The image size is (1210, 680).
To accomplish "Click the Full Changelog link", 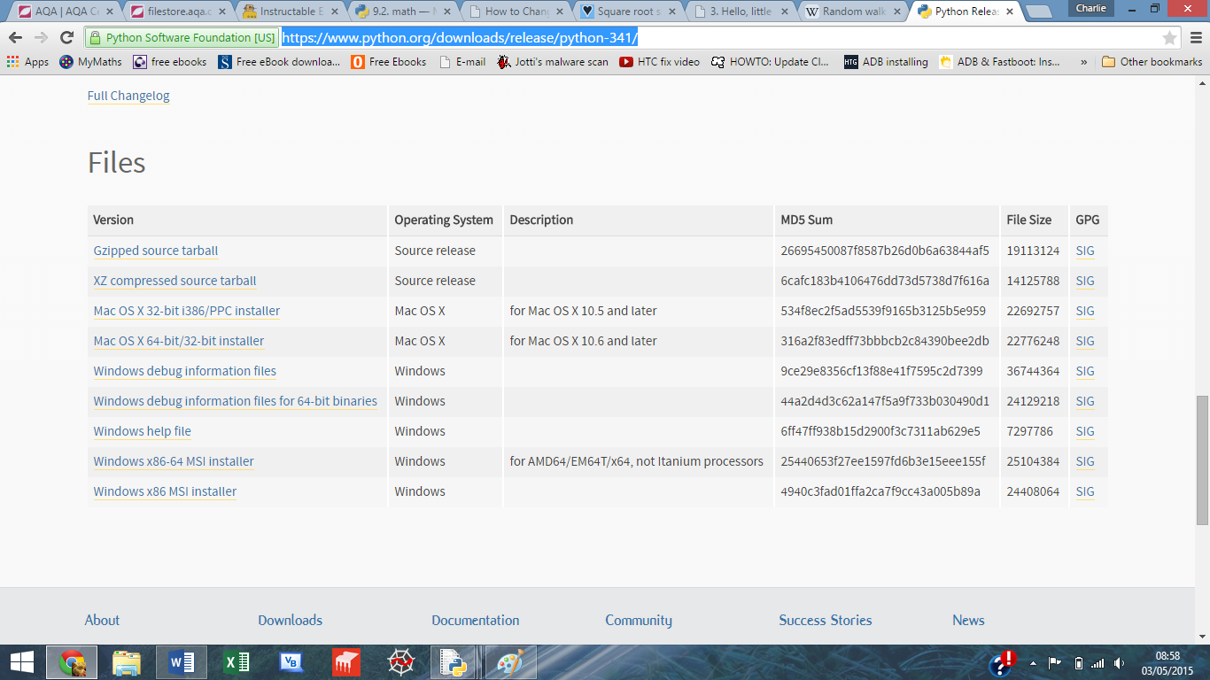I will 128,96.
